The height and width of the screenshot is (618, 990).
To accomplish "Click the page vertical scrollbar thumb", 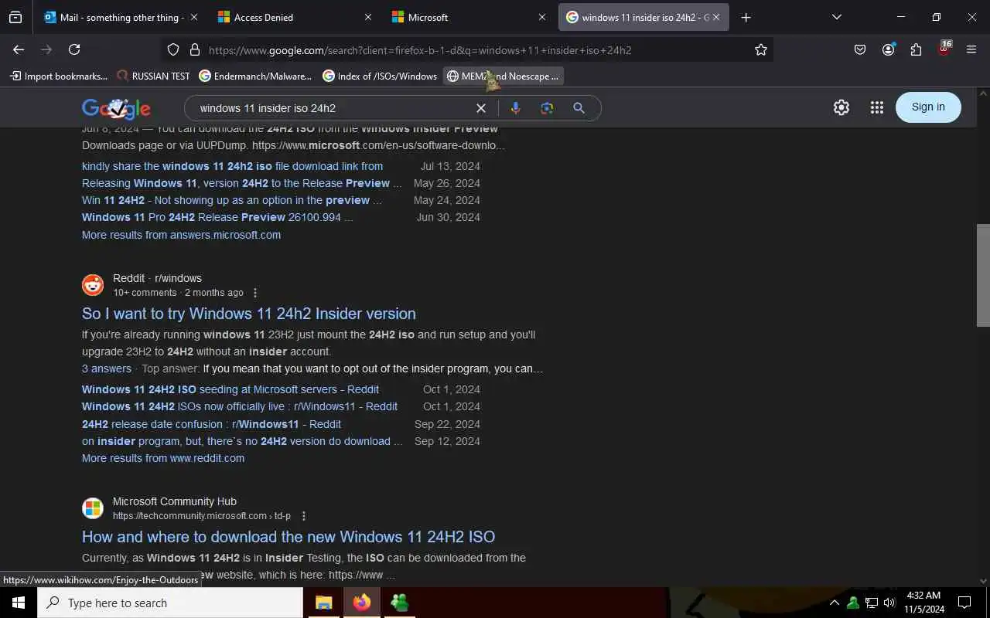I will point(983,275).
